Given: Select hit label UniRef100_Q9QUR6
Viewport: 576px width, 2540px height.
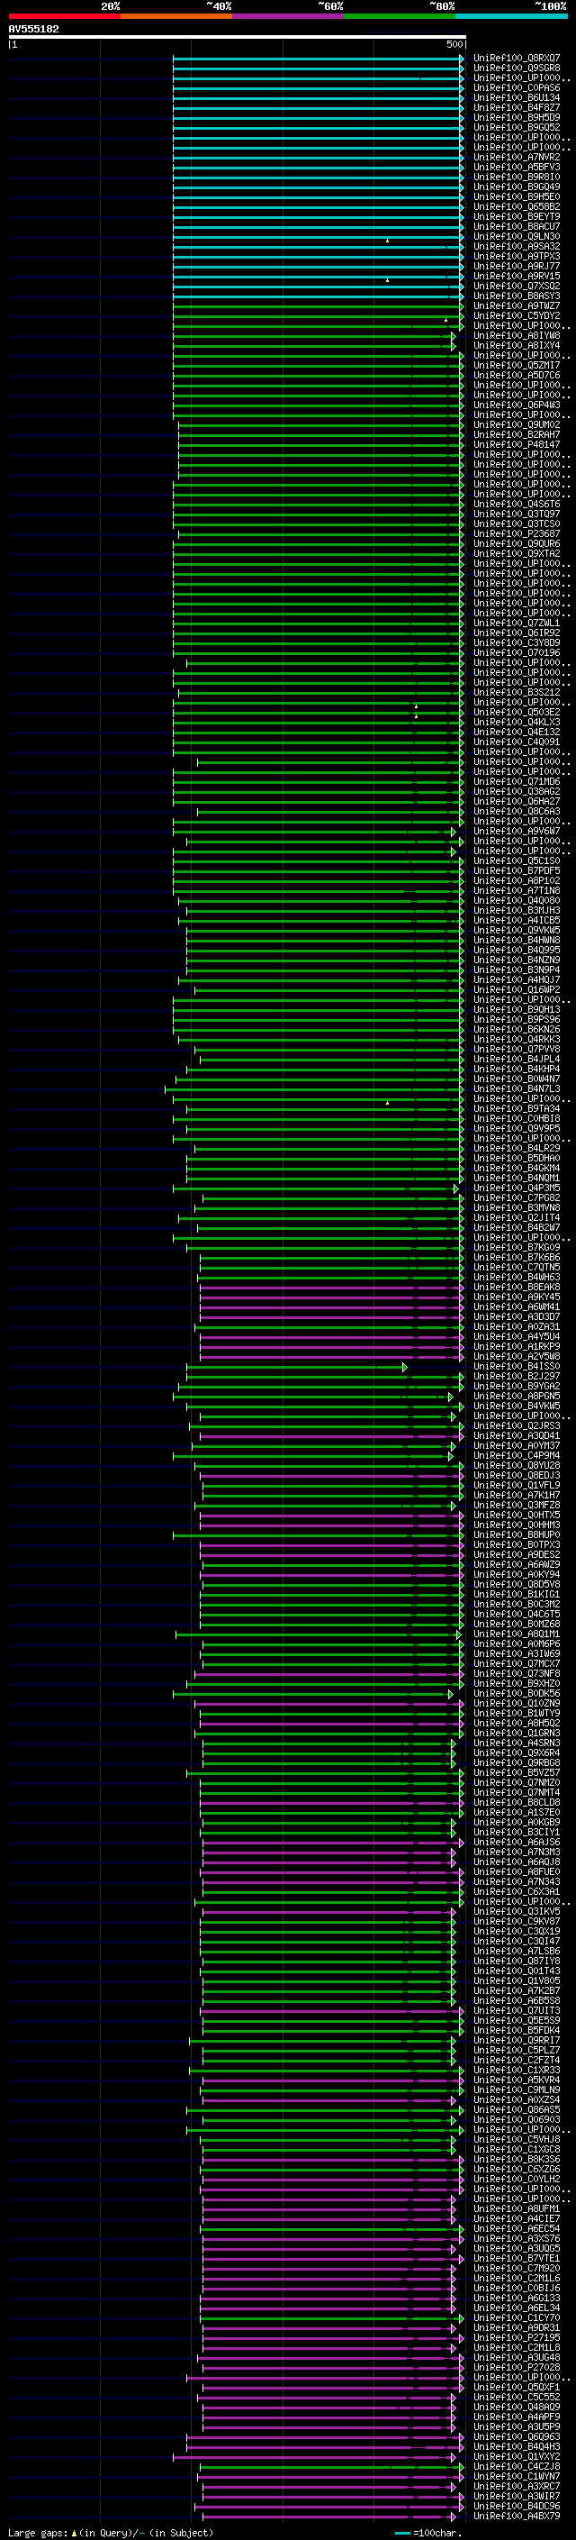Looking at the screenshot, I should 516,543.
